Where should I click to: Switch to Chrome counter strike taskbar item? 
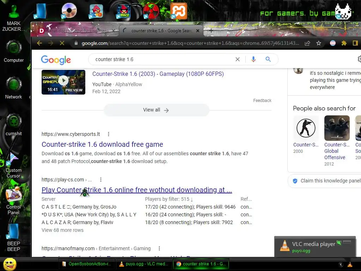(x=201, y=264)
